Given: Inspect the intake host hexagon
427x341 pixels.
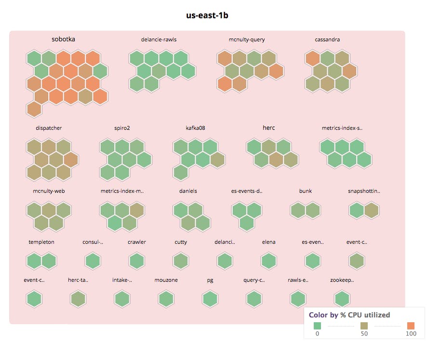Looking at the screenshot, I should [x=122, y=299].
